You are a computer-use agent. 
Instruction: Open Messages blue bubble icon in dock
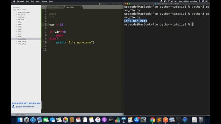[x=52, y=120]
